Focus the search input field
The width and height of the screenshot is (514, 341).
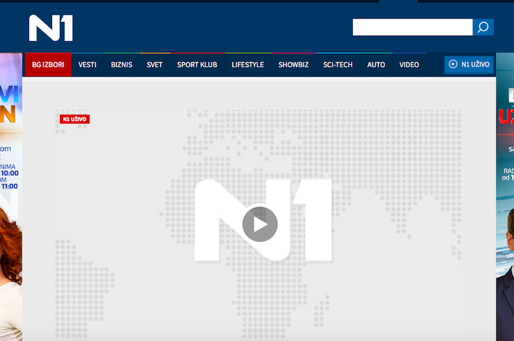413,27
